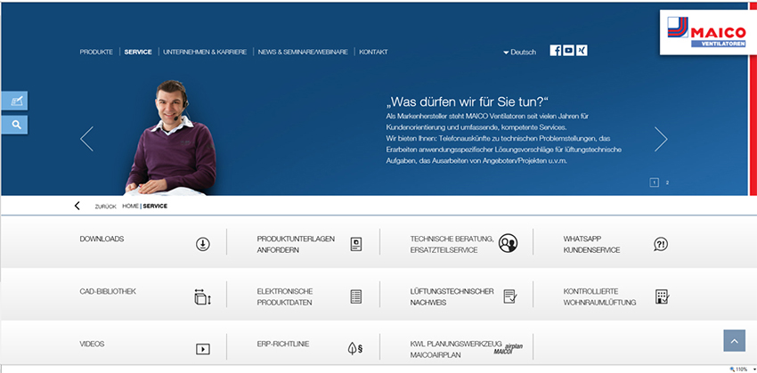Open Technische Beratung, Ersatzteilservice link
The width and height of the screenshot is (757, 373).
452,245
